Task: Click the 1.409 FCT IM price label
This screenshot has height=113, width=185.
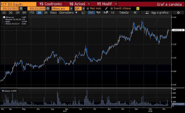Action: pos(178,30)
